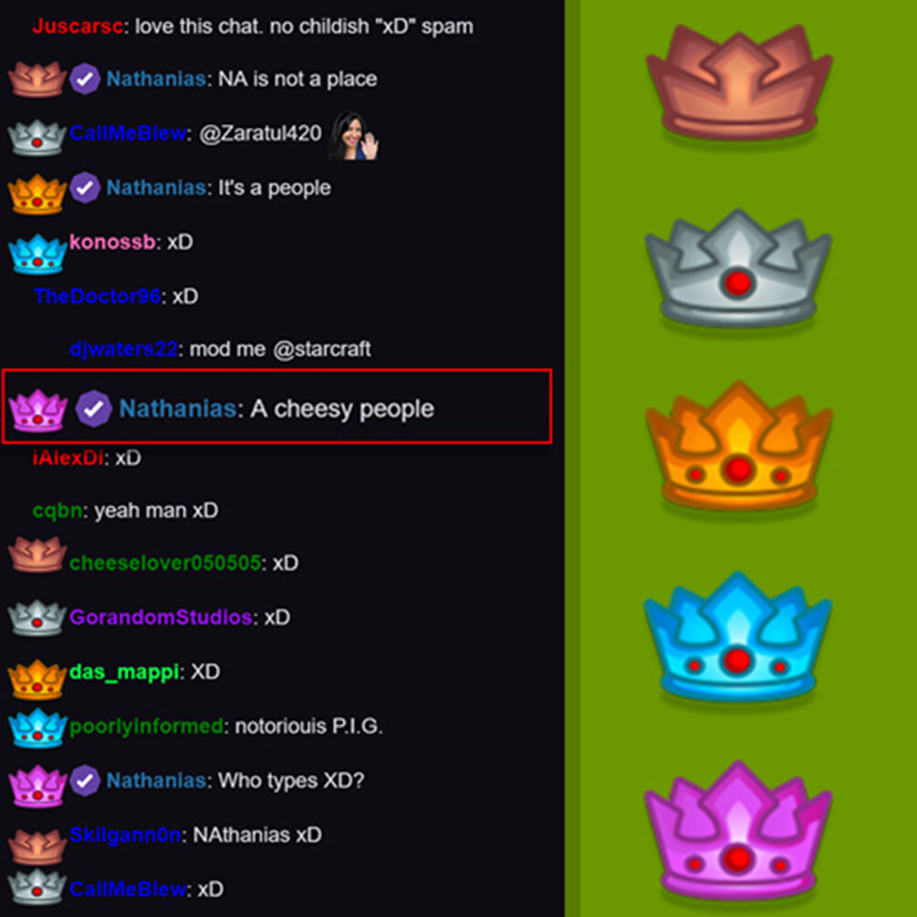
Task: Click djwaters22 username
Action: pos(123,349)
